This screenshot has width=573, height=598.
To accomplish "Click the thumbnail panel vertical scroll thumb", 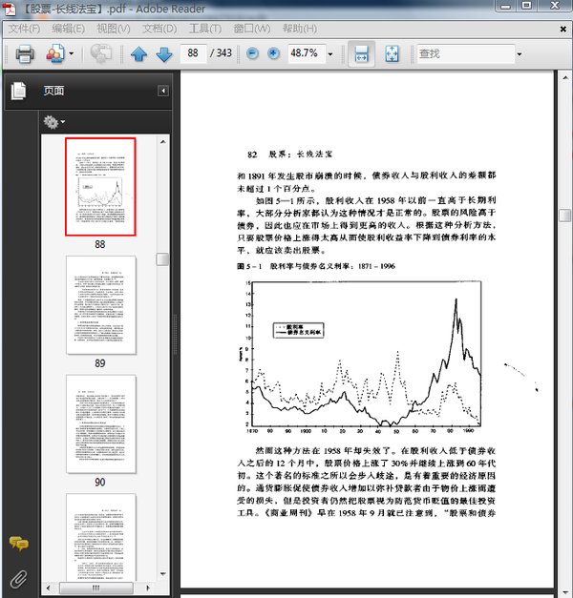I will (x=162, y=259).
